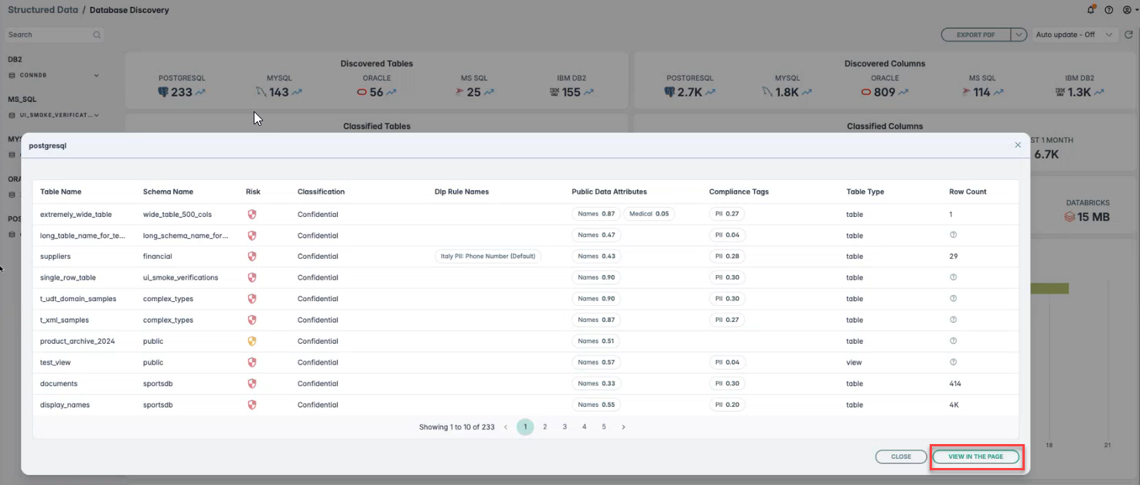This screenshot has width=1140, height=485.
Task: Click the refresh icon beside Auto update
Action: pyautogui.click(x=1129, y=35)
